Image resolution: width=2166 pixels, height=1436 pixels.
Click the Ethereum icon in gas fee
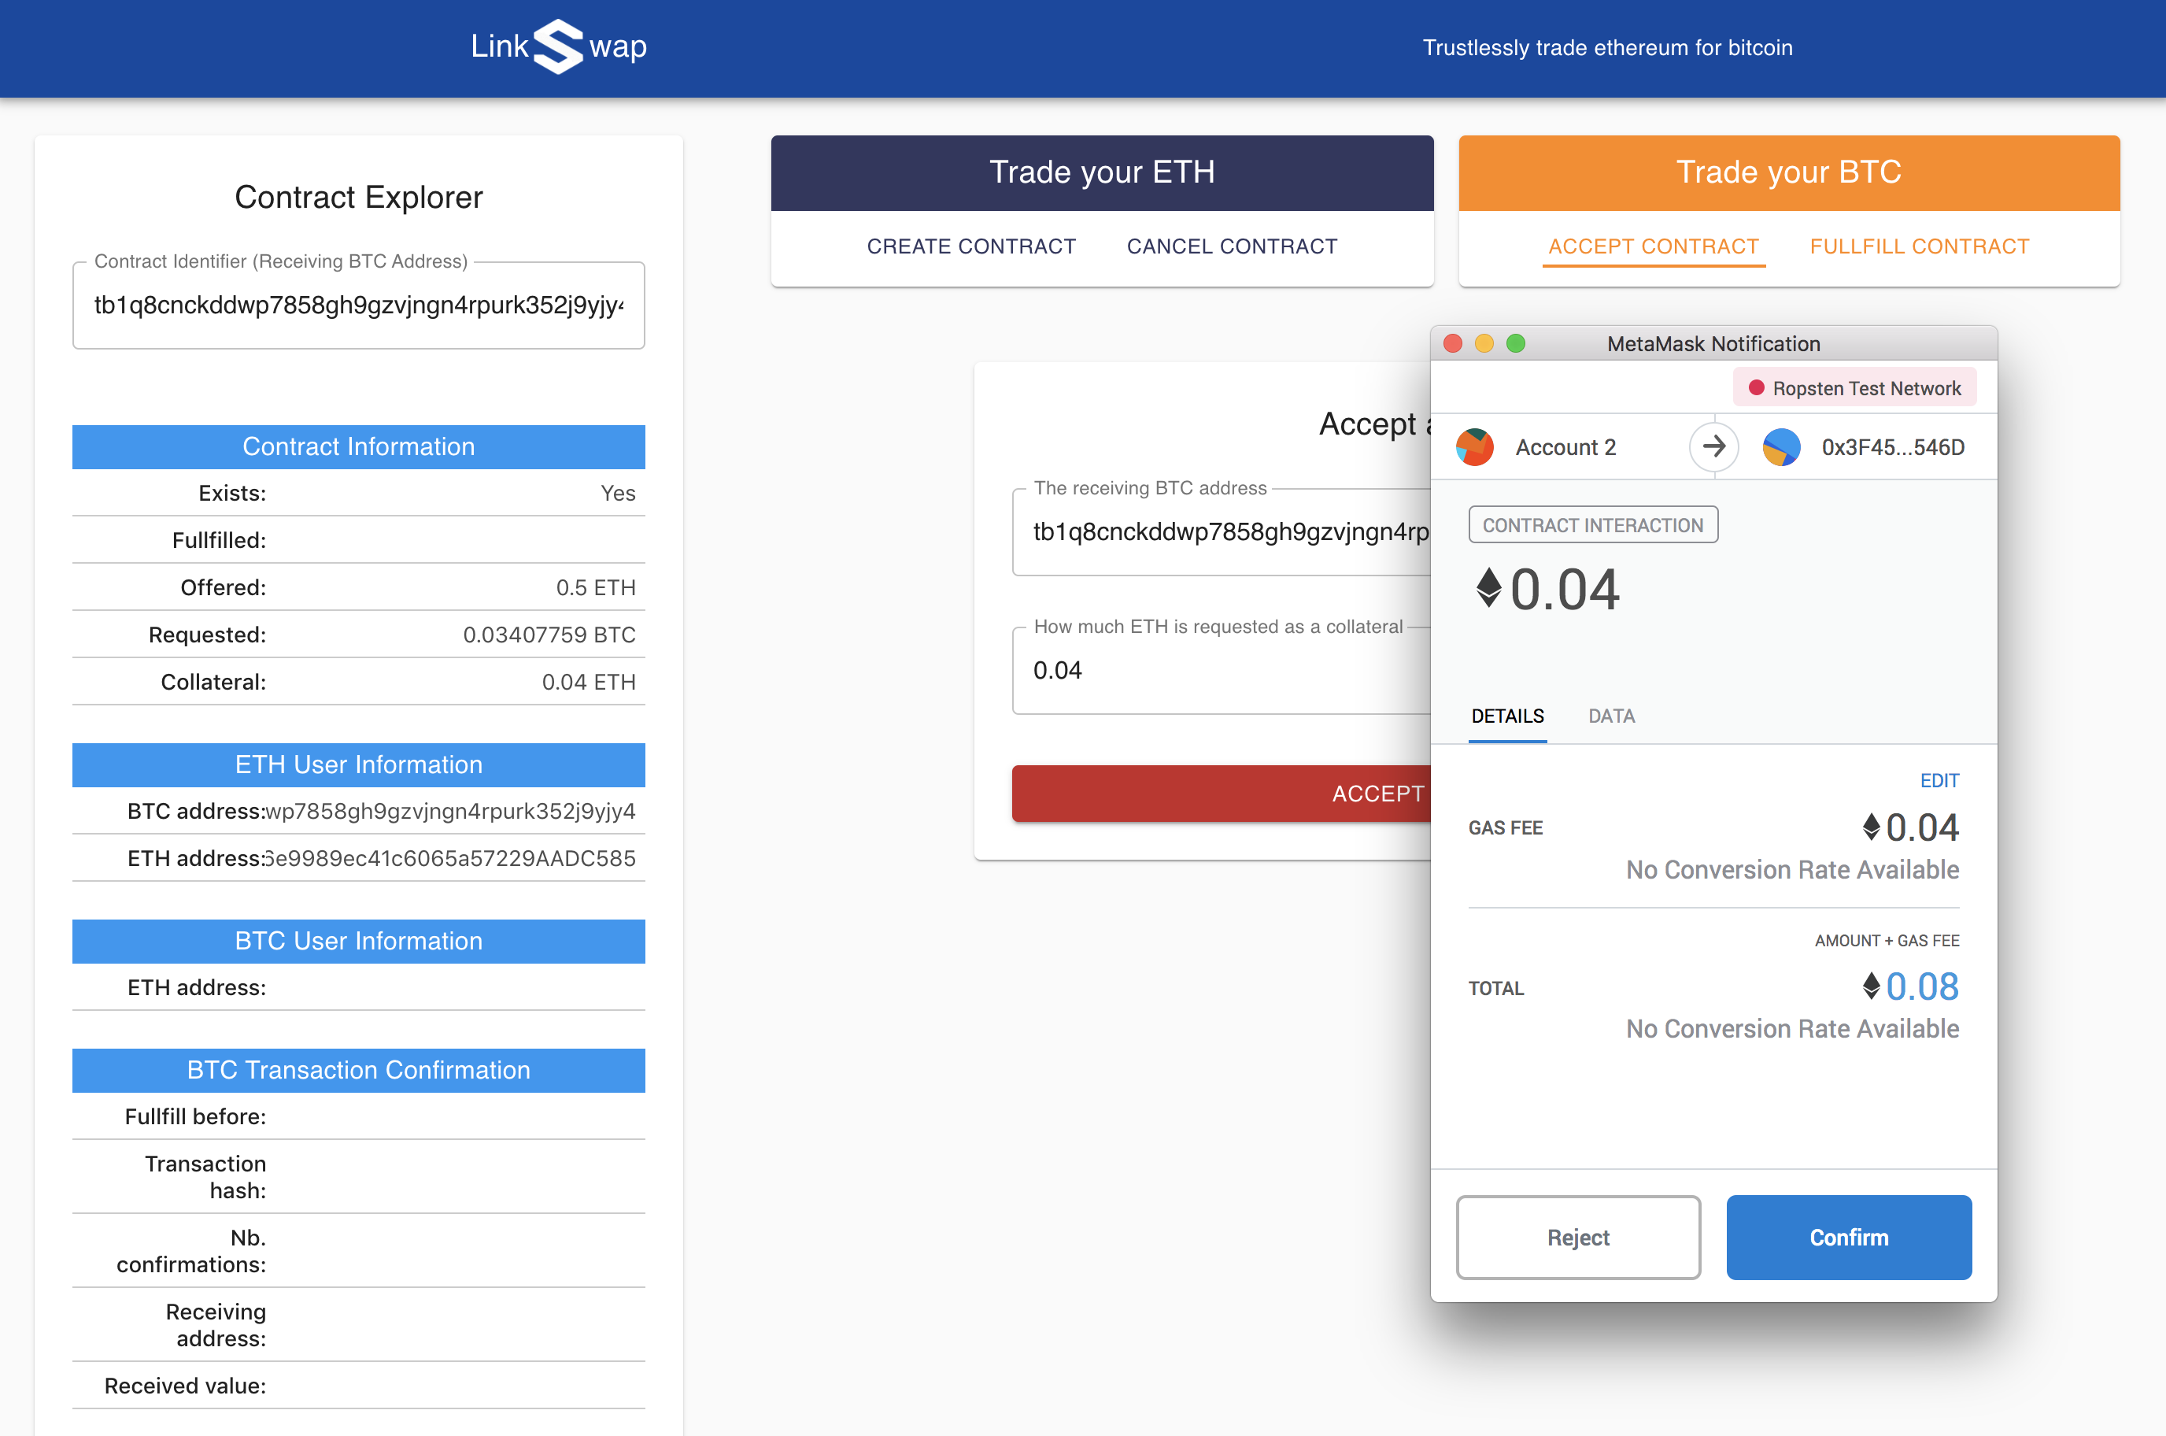[1871, 827]
